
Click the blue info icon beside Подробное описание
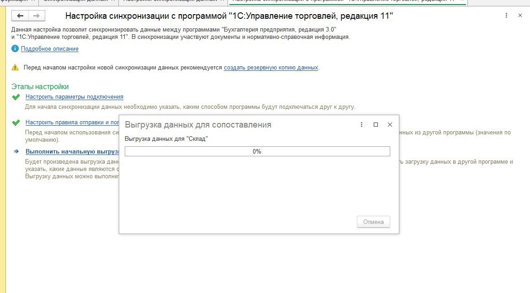15,49
